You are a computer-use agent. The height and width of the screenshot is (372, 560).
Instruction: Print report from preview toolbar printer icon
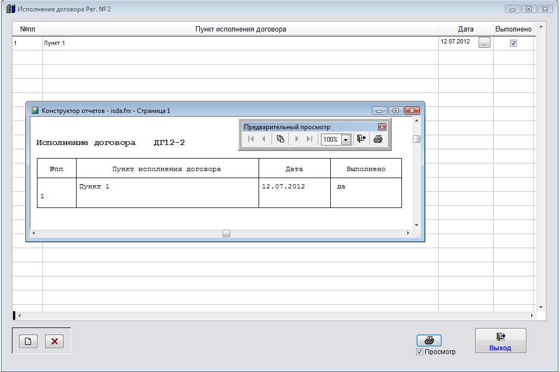point(378,139)
